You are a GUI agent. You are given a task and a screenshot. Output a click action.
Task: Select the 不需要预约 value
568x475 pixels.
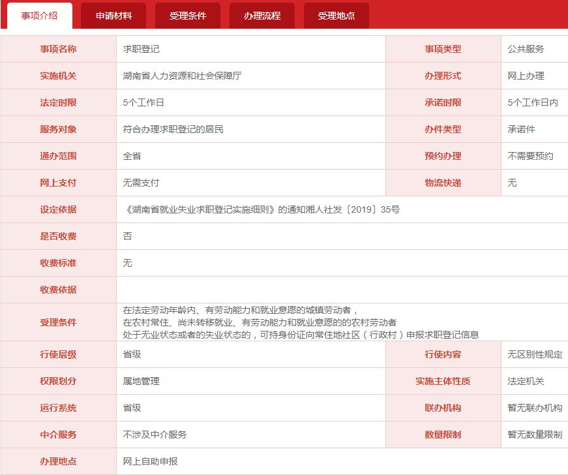coord(530,156)
